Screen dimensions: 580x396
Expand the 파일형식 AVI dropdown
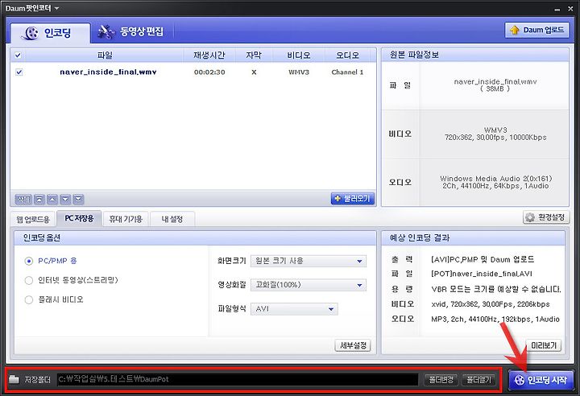point(294,309)
